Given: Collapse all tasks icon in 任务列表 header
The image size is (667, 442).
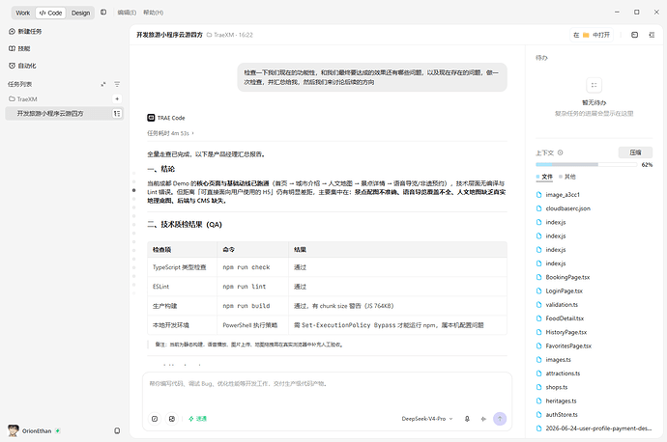Looking at the screenshot, I should (x=103, y=84).
